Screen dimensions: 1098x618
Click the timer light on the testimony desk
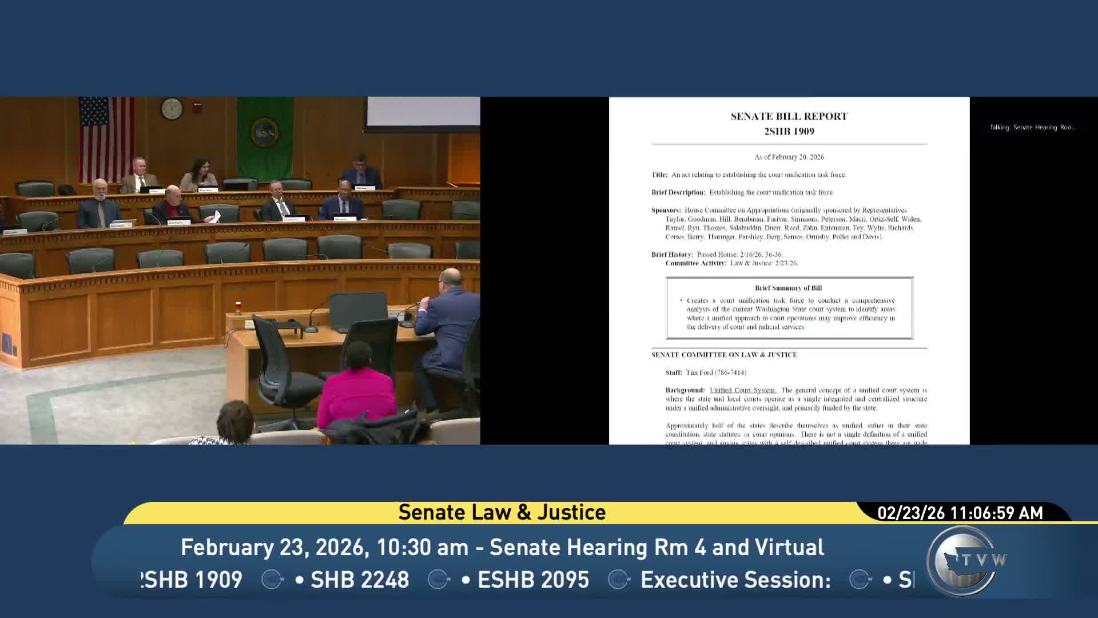[238, 308]
